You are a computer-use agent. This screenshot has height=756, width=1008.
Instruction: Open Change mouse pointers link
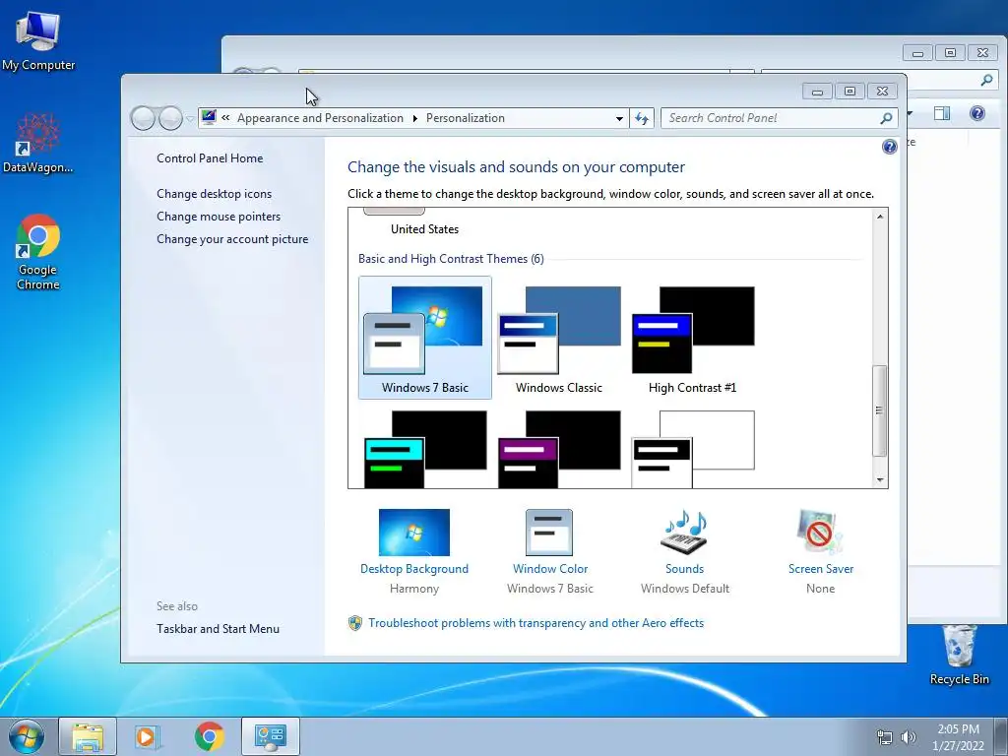coord(219,216)
